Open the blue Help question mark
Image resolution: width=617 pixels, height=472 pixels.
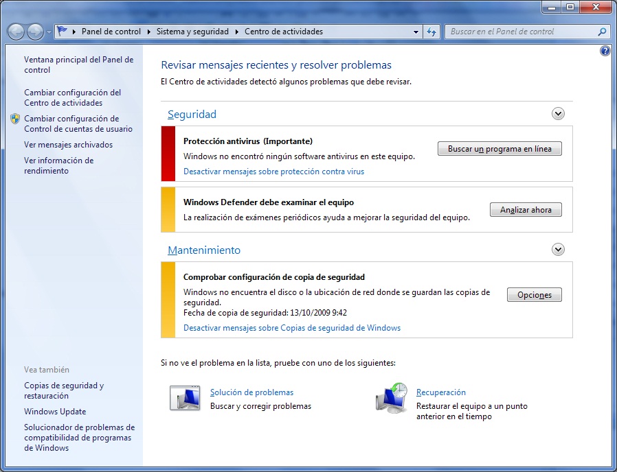pyautogui.click(x=605, y=51)
